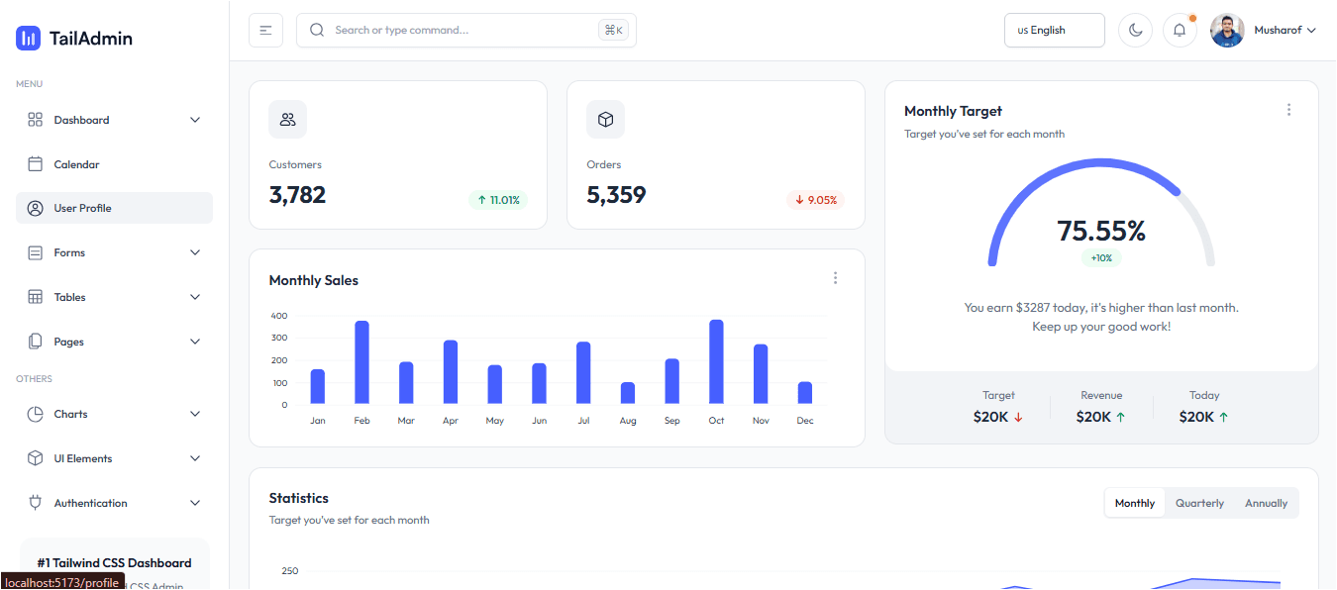This screenshot has height=590, width=1337.
Task: Click the TailAdmin brand name
Action: click(x=91, y=39)
